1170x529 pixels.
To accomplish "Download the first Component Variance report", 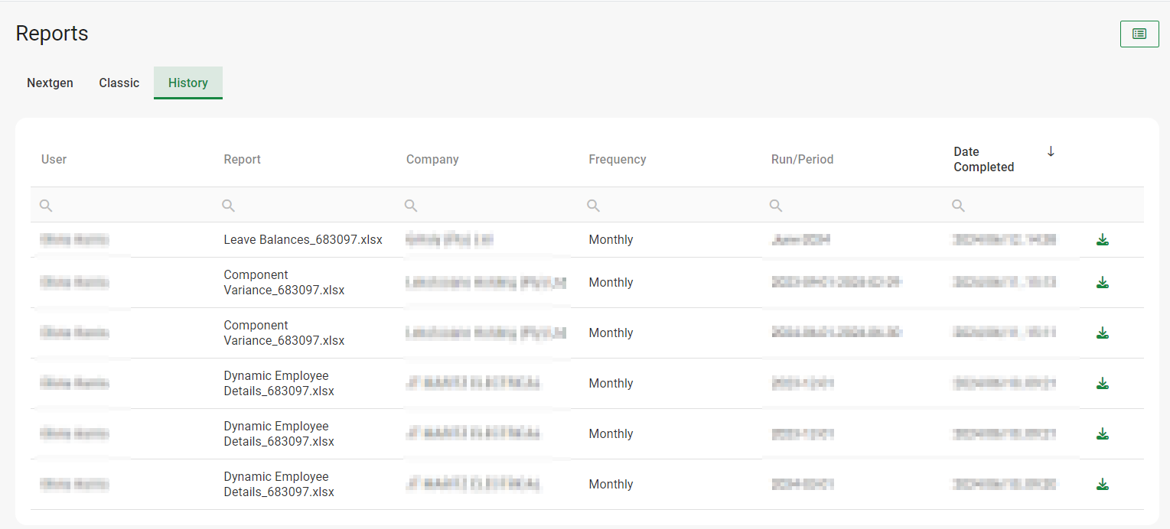I will pos(1102,283).
